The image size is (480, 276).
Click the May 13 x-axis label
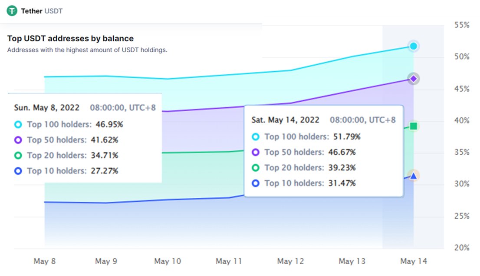352,261
